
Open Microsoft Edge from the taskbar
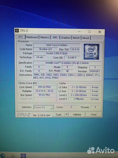pos(3,155)
